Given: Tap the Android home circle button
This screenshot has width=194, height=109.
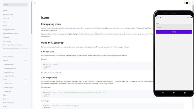Looking at the screenshot, I should tap(174, 93).
